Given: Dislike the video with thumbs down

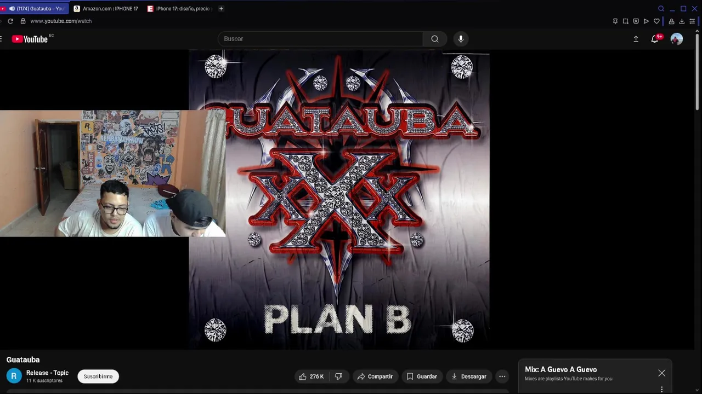Looking at the screenshot, I should click(x=338, y=376).
